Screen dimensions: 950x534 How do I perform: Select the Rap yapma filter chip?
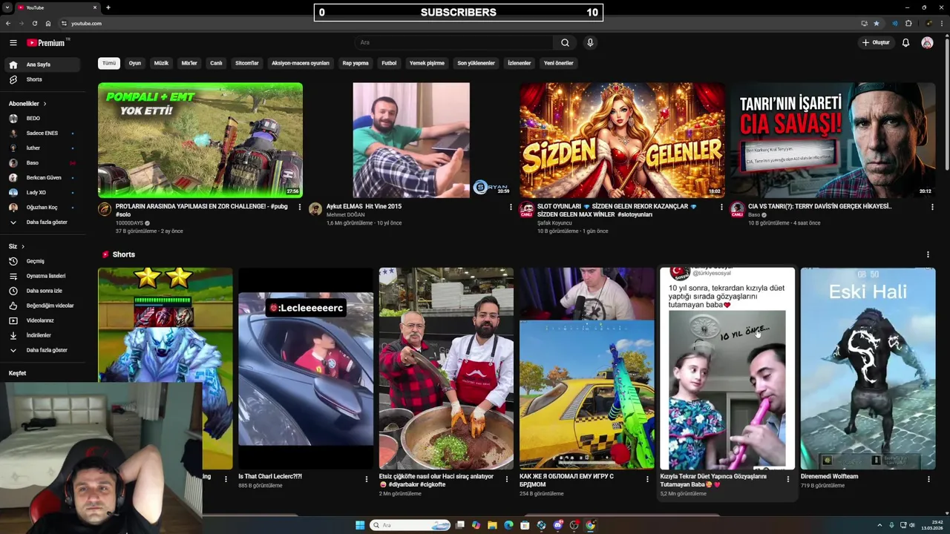[356, 63]
